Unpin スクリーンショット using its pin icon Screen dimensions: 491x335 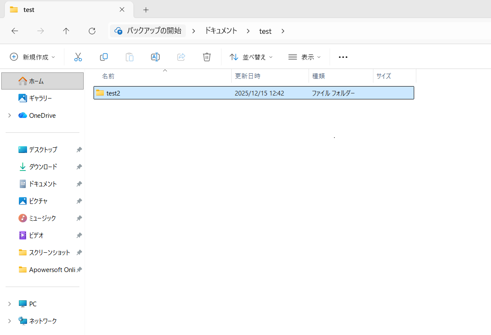pyautogui.click(x=79, y=252)
